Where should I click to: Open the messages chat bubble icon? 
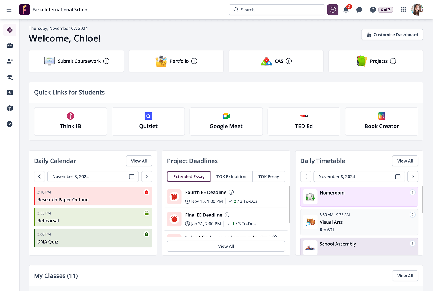pos(359,10)
